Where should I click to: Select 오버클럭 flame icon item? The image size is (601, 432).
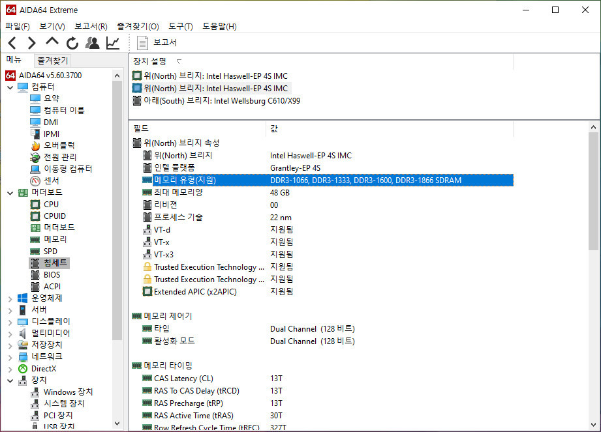tap(59, 145)
